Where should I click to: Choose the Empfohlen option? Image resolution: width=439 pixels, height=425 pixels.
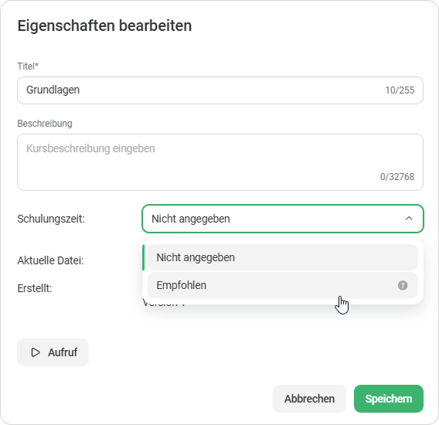(283, 285)
